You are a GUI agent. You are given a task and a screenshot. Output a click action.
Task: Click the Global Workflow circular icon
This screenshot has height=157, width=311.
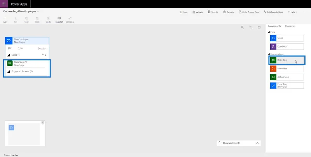pyautogui.click(x=220, y=143)
